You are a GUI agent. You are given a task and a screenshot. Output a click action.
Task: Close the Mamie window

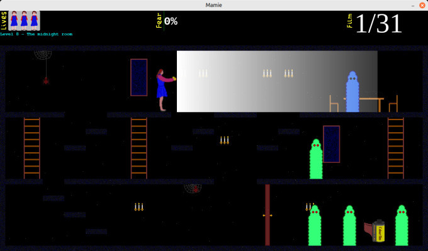tap(422, 5)
